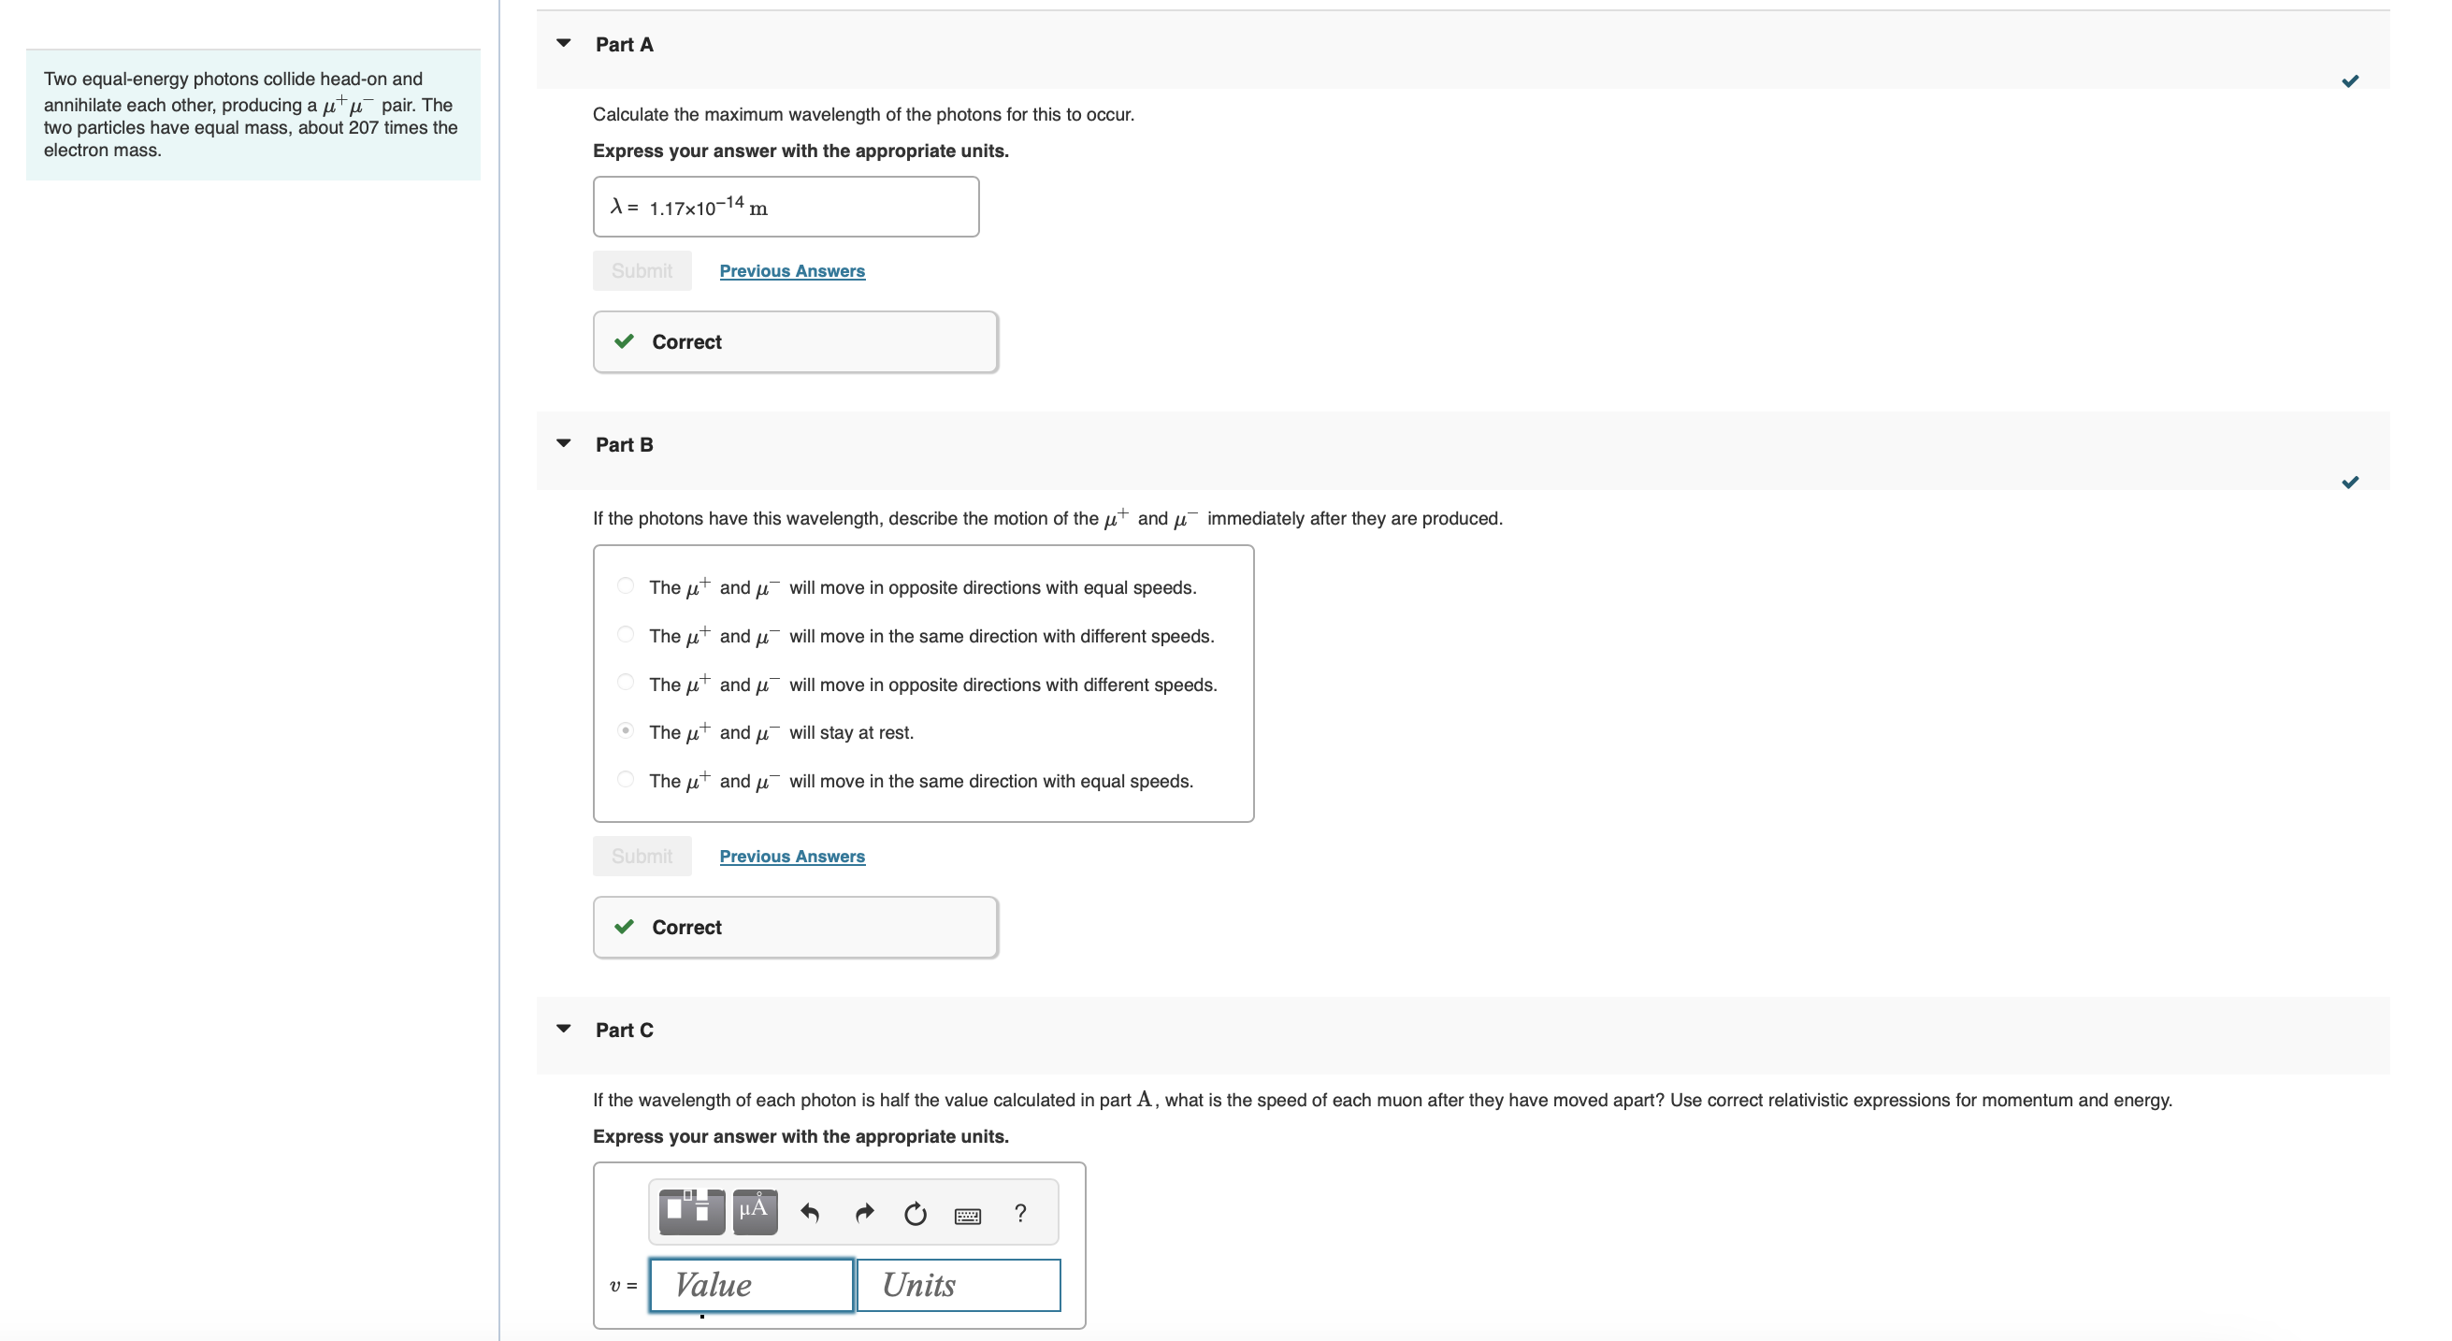Screen dimensions: 2452x1341
Task: Click the help question mark icon
Action: tap(1019, 1213)
